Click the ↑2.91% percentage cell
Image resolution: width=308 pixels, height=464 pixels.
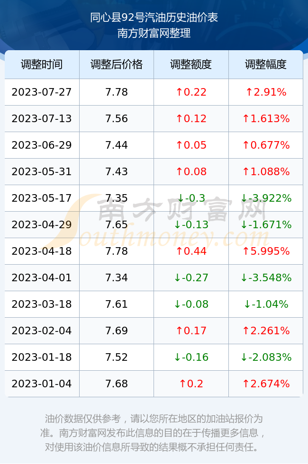[x=266, y=92]
